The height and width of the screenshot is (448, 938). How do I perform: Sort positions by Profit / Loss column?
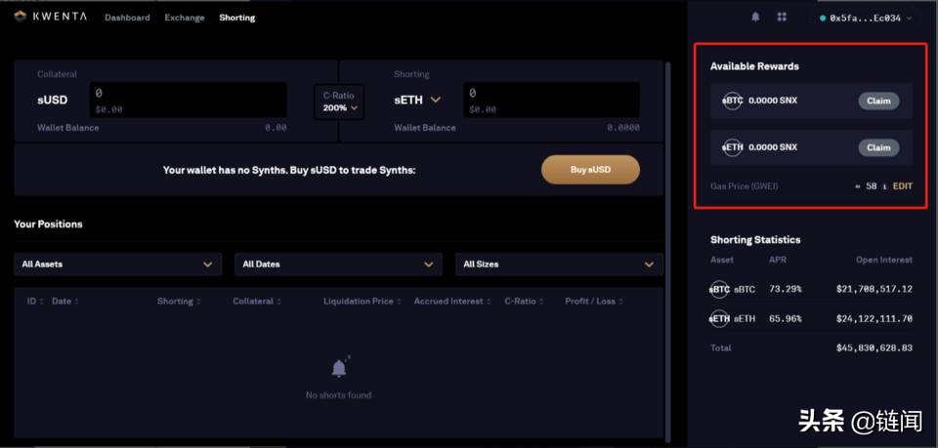[x=594, y=301]
